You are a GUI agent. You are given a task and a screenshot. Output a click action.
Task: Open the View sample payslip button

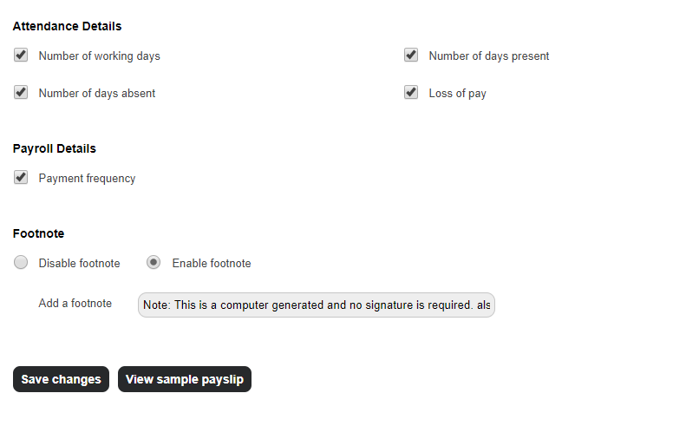[x=184, y=379]
